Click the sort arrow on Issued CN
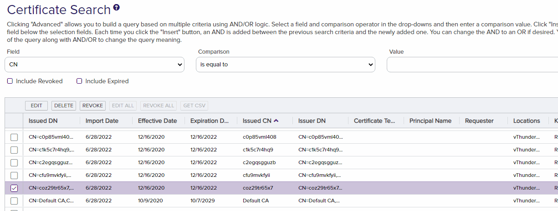The width and height of the screenshot is (558, 211). coord(276,121)
